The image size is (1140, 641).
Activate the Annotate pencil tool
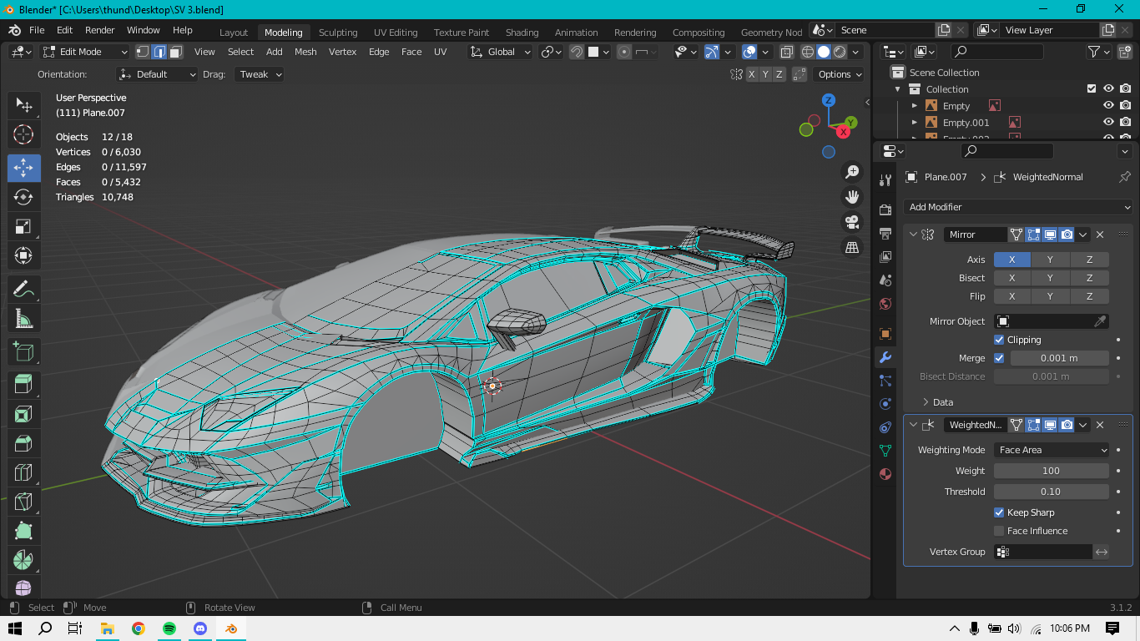coord(23,289)
